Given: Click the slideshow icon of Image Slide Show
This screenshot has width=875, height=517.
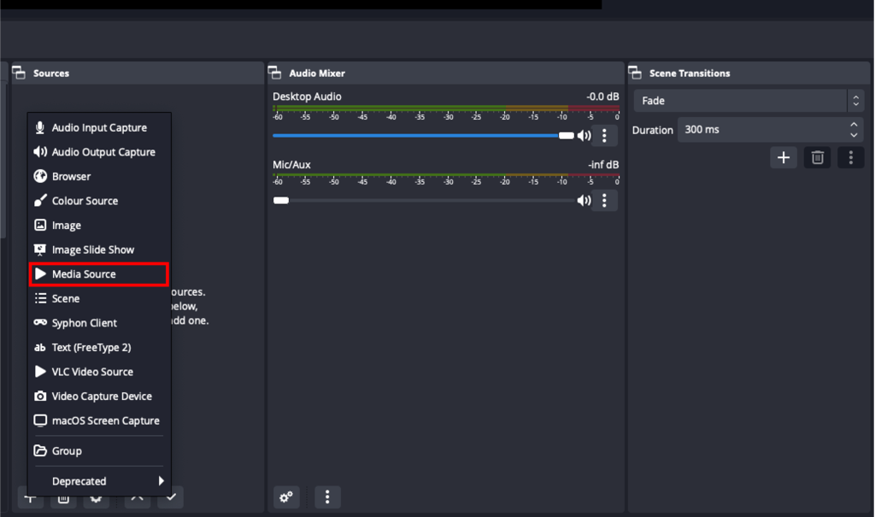Looking at the screenshot, I should pyautogui.click(x=40, y=250).
